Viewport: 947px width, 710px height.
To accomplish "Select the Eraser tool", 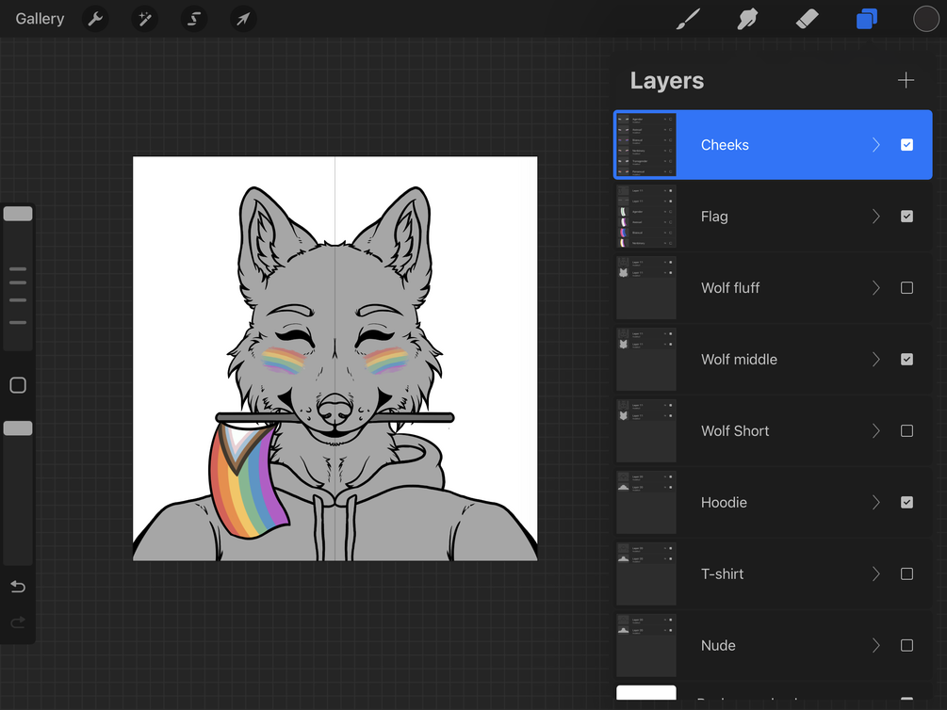I will point(807,19).
